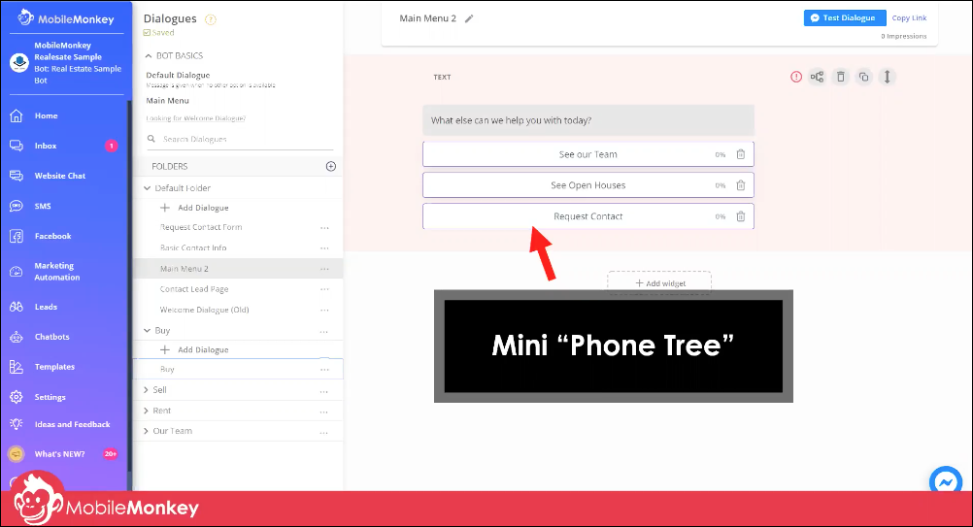This screenshot has width=973, height=527.
Task: Click Looking for Welcome Dialogue link
Action: coord(196,118)
